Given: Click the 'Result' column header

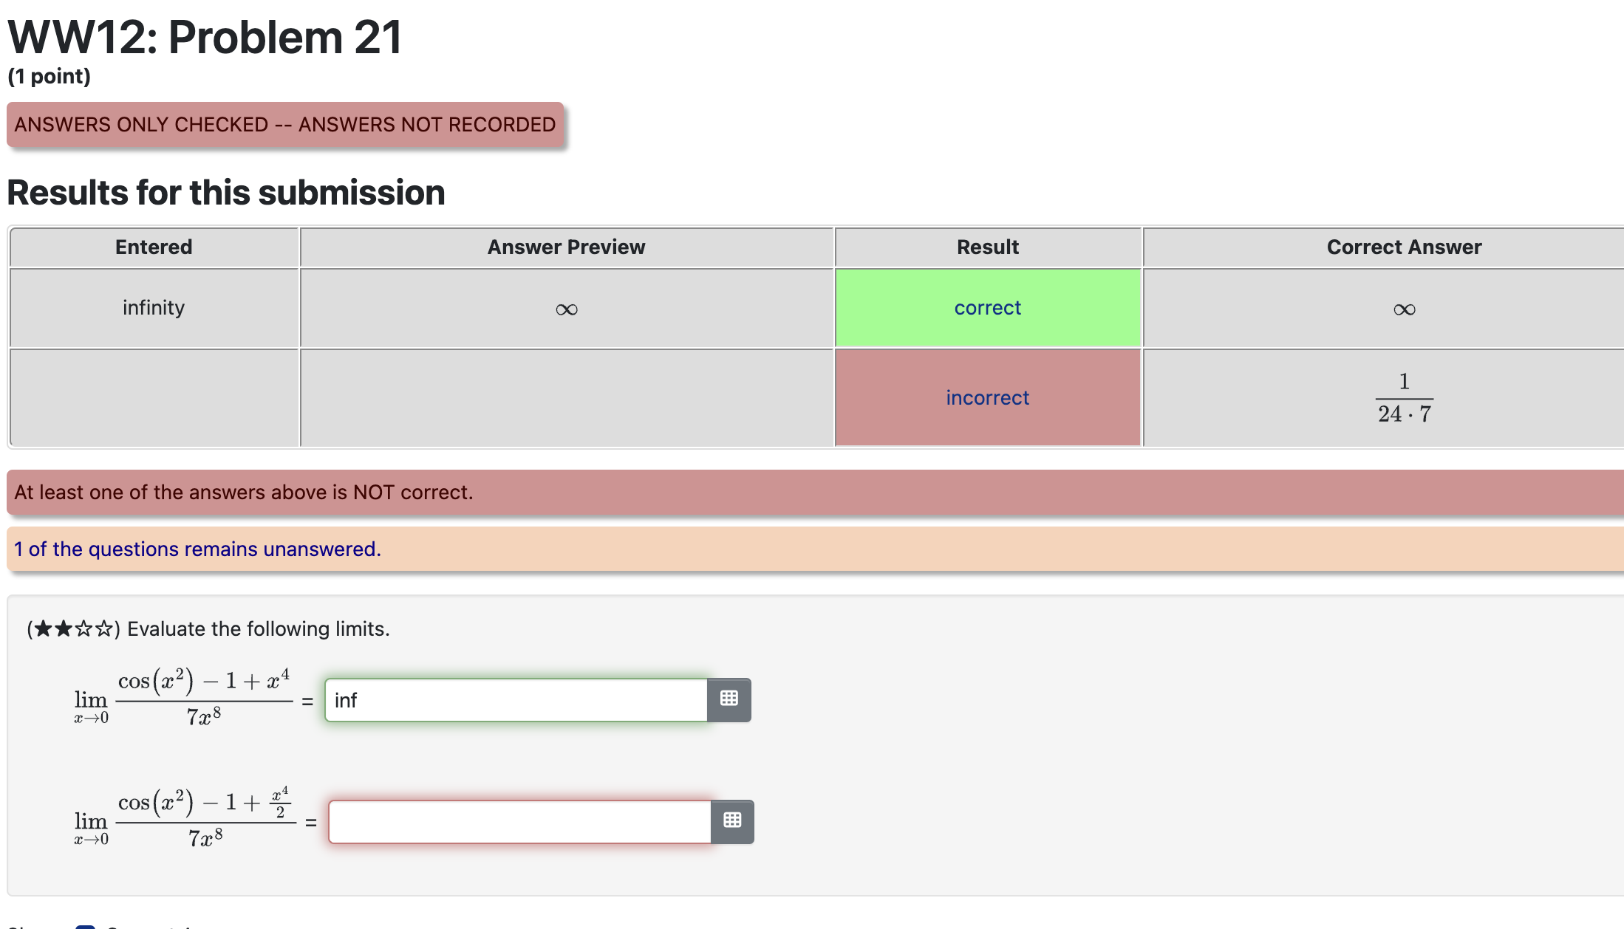Looking at the screenshot, I should [987, 247].
